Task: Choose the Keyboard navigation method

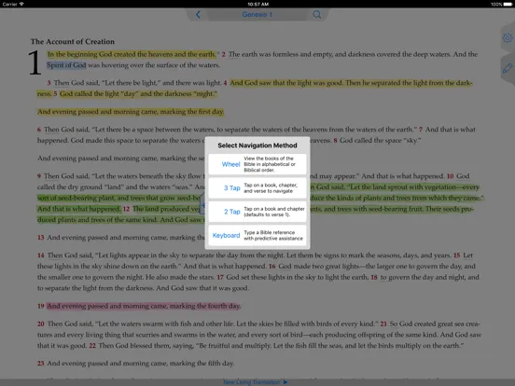Action: point(257,235)
